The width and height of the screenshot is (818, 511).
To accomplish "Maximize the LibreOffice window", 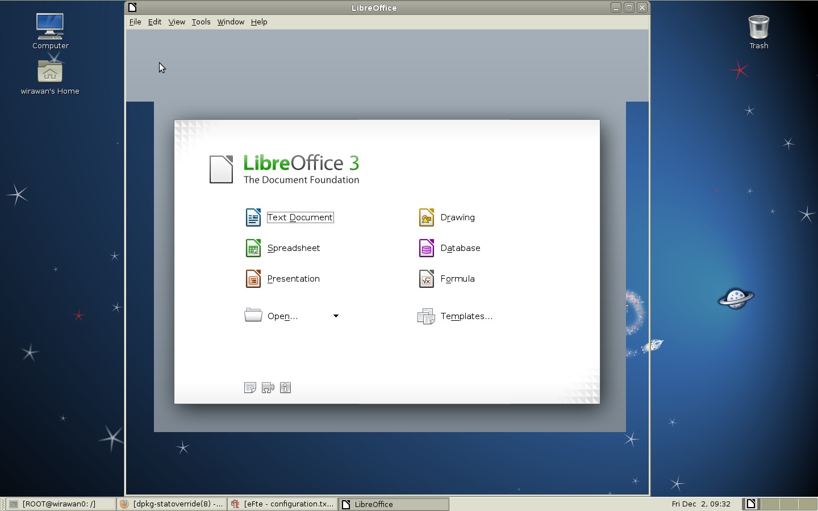I will click(x=629, y=7).
